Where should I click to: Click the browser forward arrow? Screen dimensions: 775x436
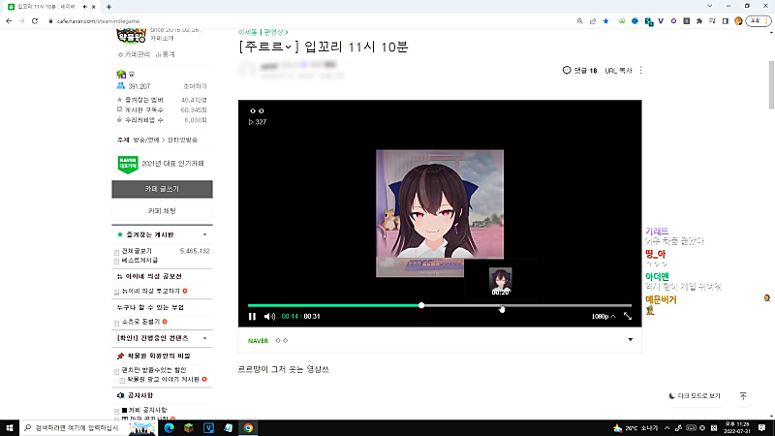coord(21,21)
